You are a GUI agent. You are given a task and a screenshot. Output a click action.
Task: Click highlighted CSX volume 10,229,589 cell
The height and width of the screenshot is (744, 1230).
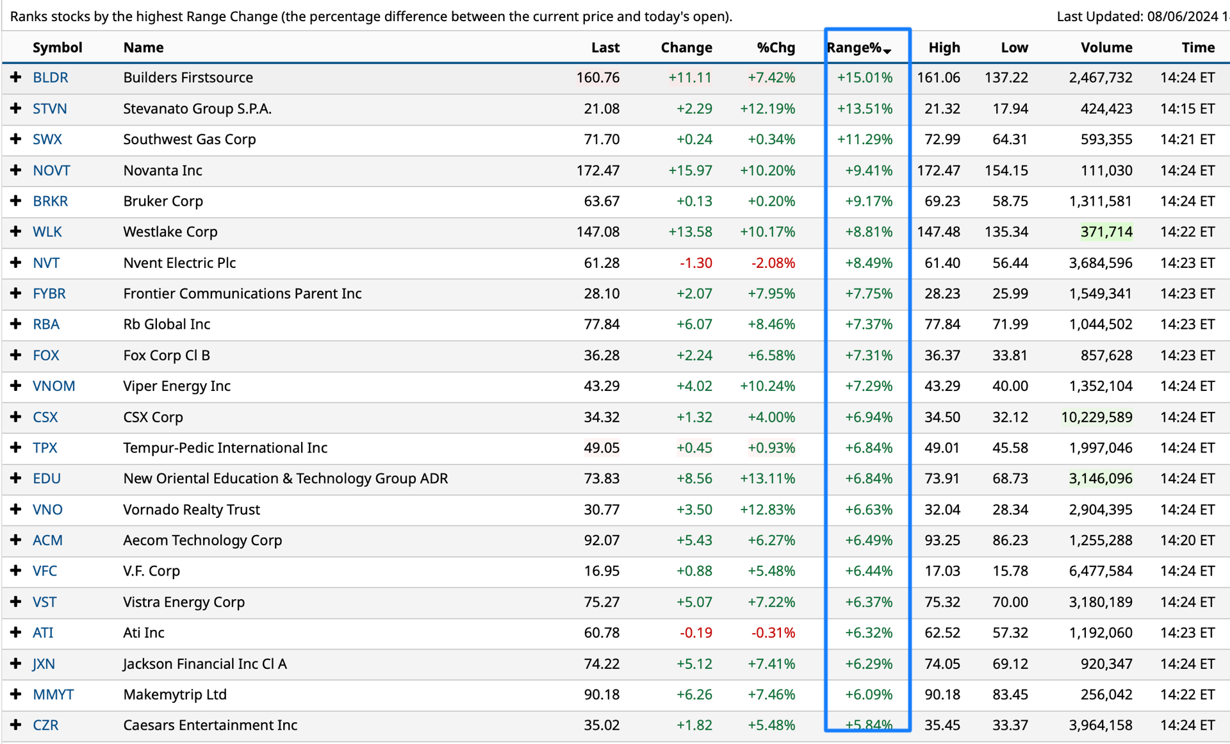pos(1096,417)
